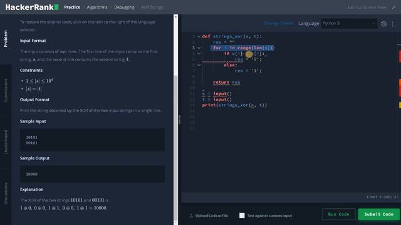
Task: Click the Run Code button
Action: click(338, 214)
